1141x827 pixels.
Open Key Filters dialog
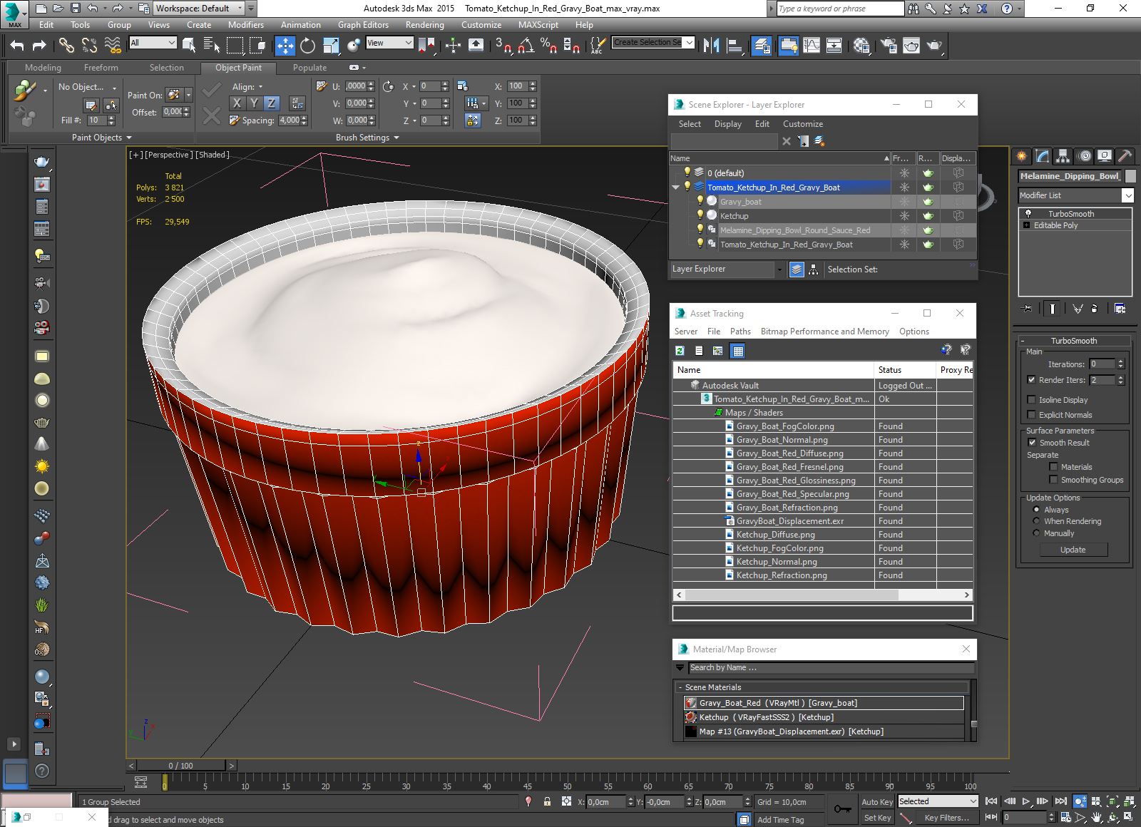click(946, 818)
